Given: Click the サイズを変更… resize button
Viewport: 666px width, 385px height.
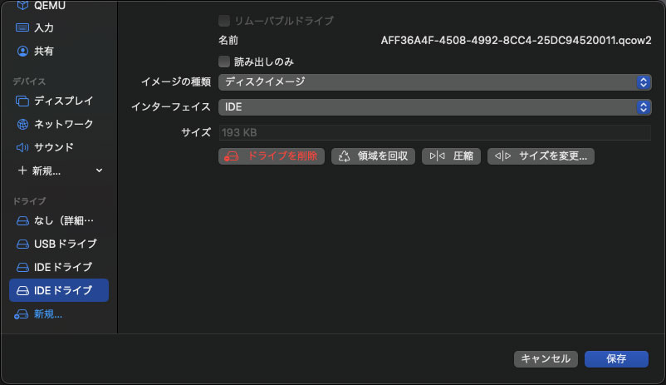Looking at the screenshot, I should pos(541,156).
